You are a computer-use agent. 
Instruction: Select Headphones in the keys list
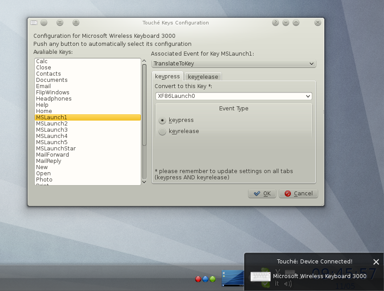pyautogui.click(x=88, y=98)
